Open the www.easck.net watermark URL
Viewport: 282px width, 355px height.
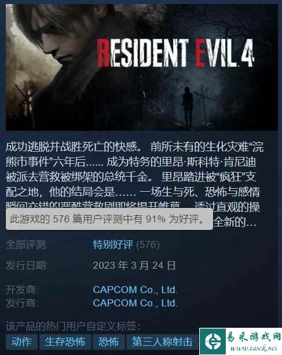click(x=254, y=348)
